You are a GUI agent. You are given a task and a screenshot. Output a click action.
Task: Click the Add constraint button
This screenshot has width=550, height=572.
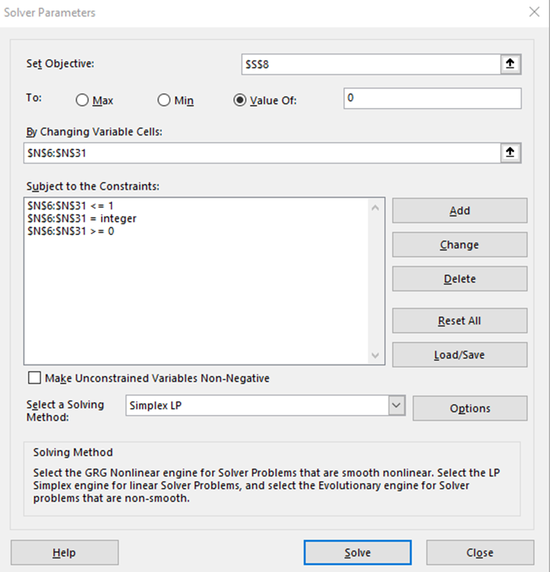click(459, 211)
